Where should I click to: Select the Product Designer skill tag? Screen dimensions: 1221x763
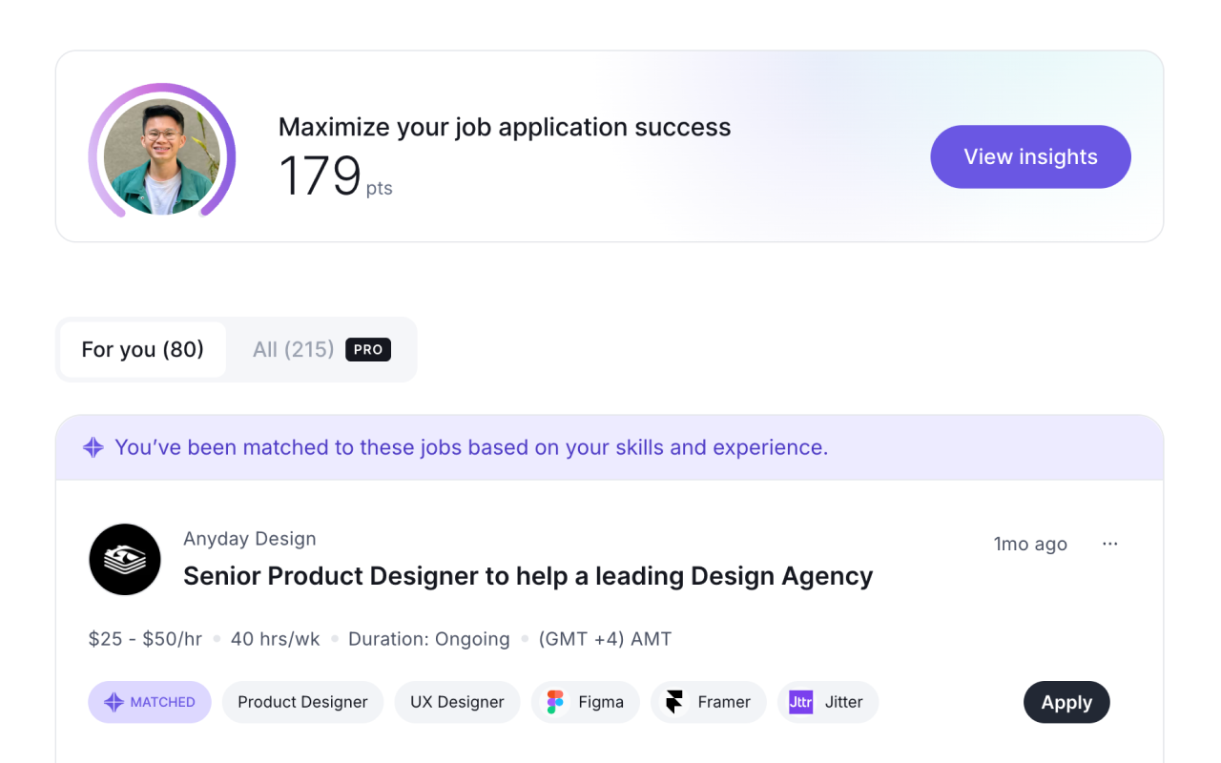click(x=302, y=702)
